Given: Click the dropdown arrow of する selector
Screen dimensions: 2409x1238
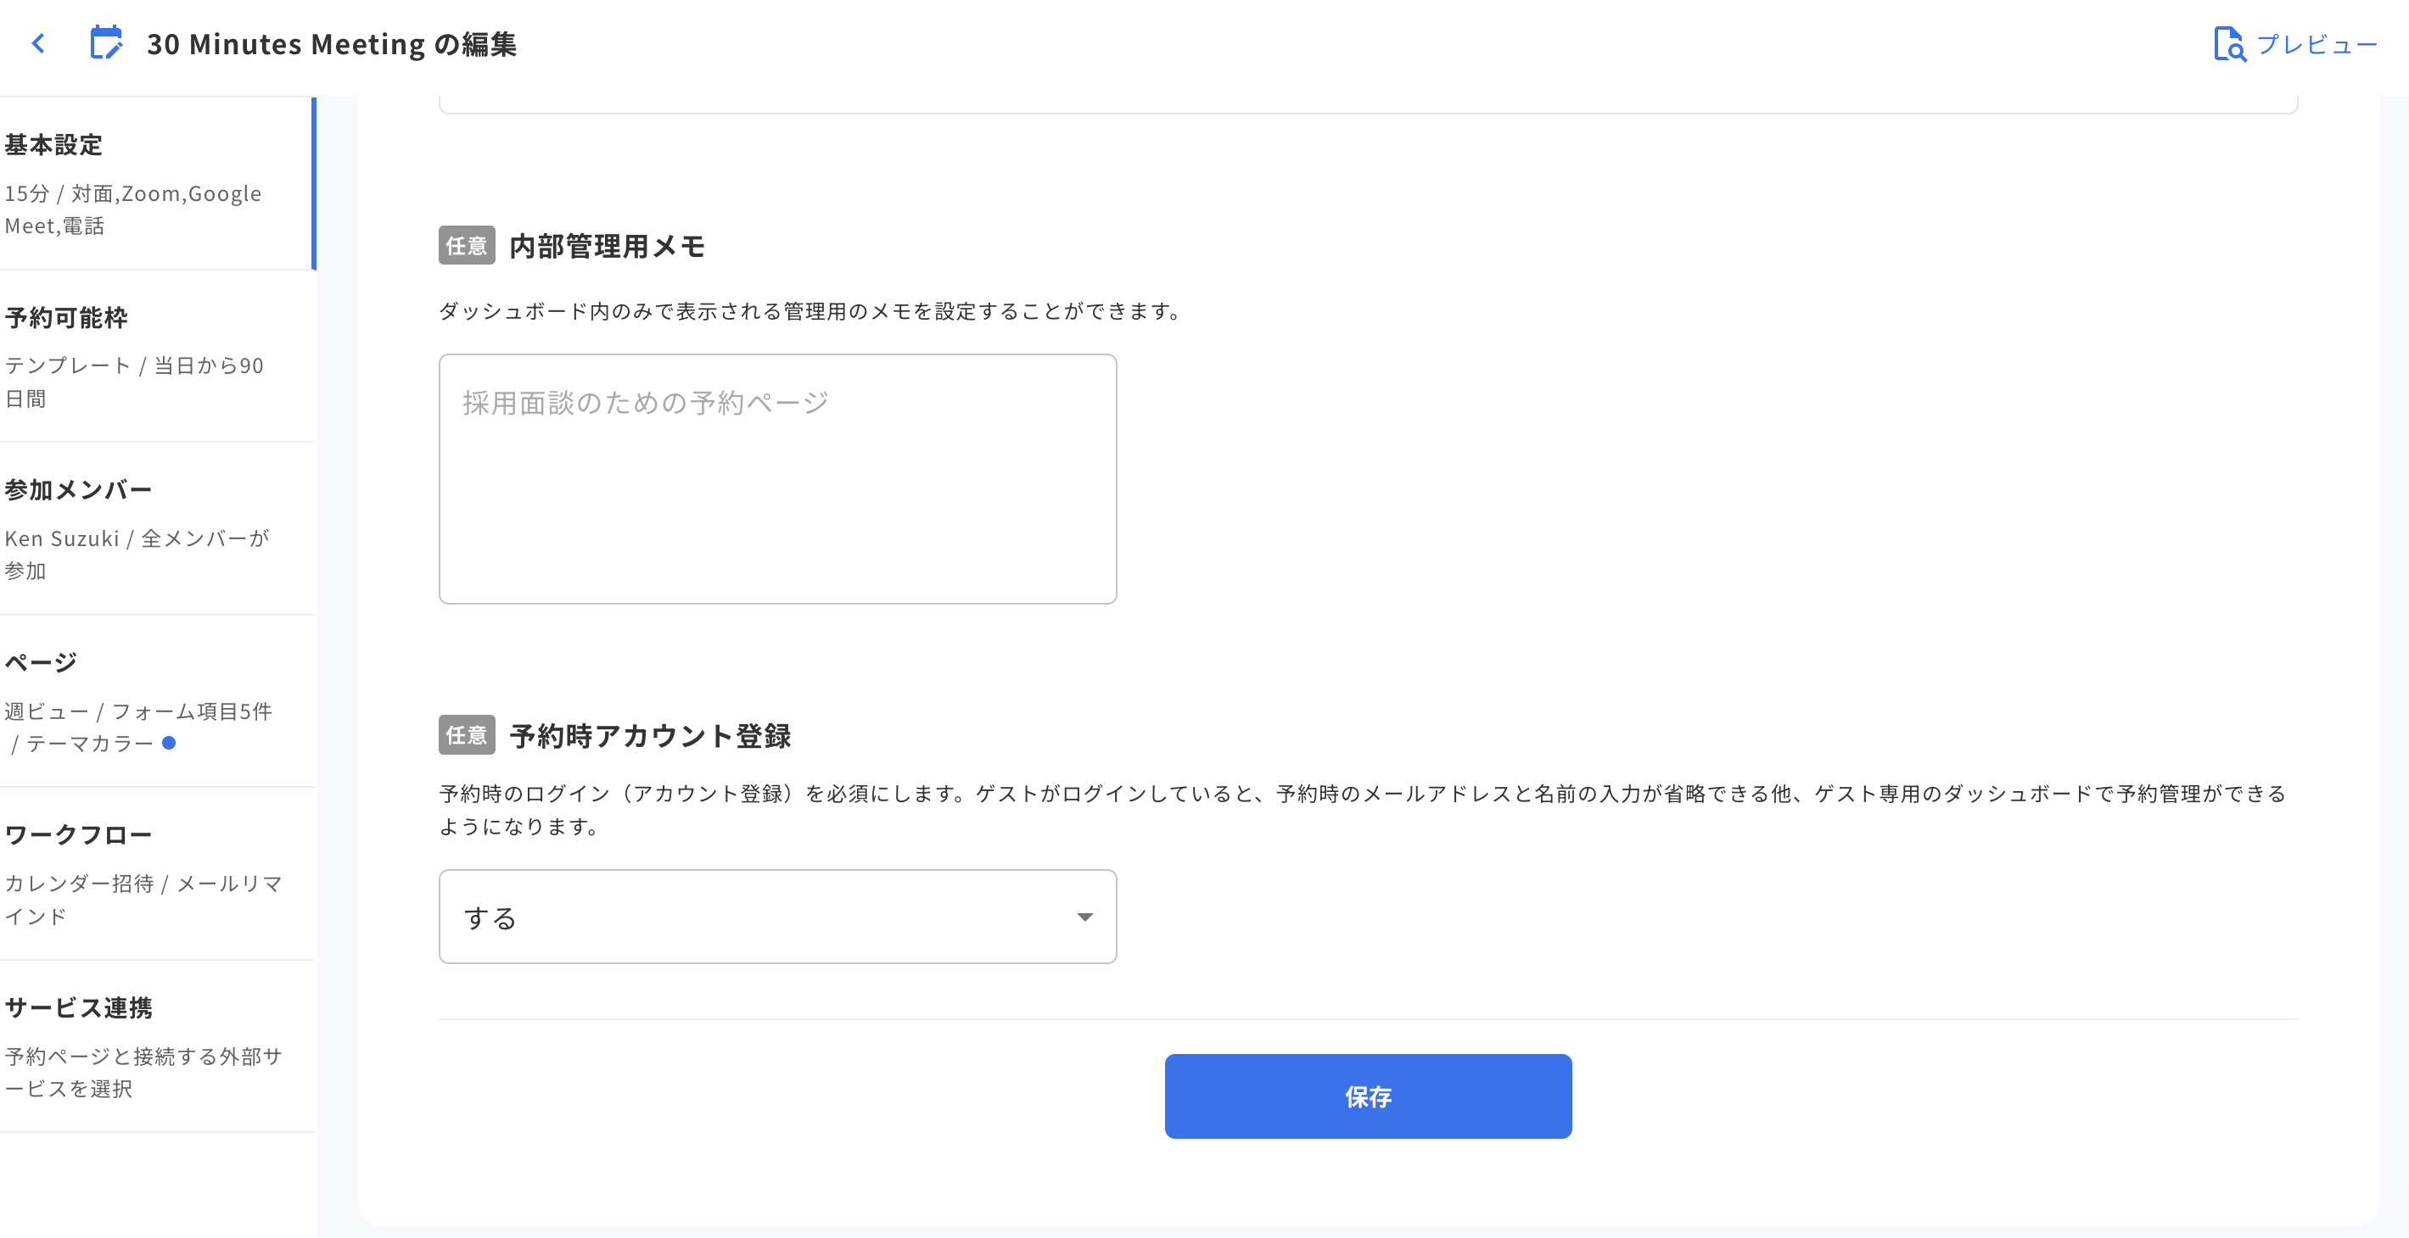Looking at the screenshot, I should pyautogui.click(x=1084, y=917).
